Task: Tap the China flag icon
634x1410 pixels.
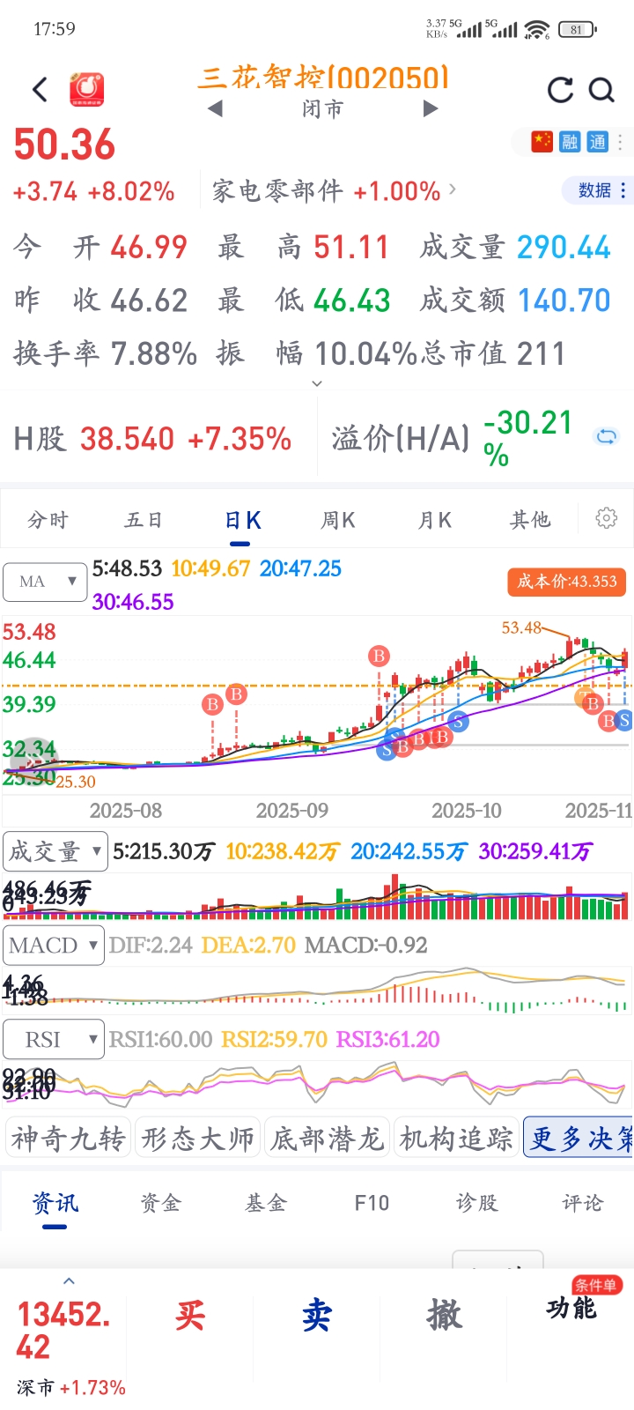Action: tap(542, 141)
